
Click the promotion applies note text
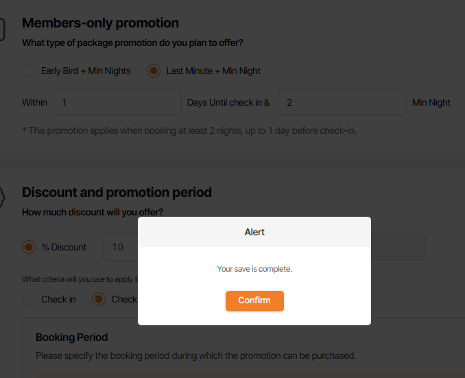[x=189, y=130]
